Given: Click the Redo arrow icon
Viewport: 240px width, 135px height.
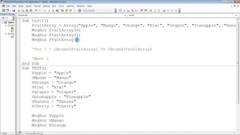Looking at the screenshot, I should pyautogui.click(x=40, y=10).
